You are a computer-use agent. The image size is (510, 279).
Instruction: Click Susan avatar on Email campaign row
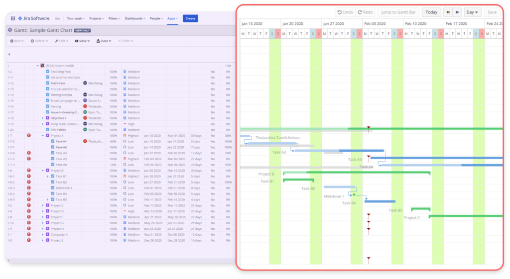[x=85, y=100]
